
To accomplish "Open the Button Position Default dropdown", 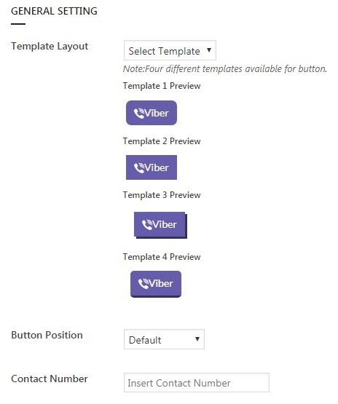I will point(164,339).
